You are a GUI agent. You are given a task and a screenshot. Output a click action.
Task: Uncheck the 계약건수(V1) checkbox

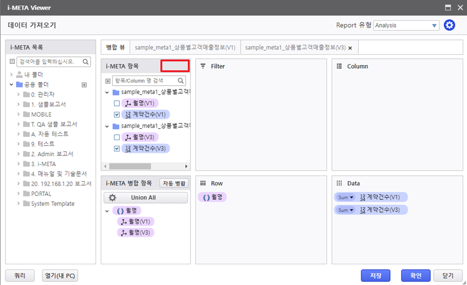[117, 115]
